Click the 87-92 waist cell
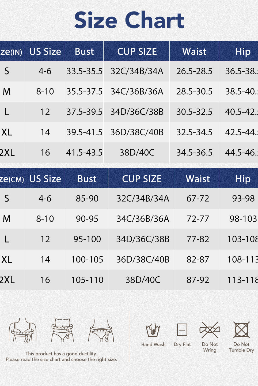Viewport: 258px width, 386px height. 198,280
